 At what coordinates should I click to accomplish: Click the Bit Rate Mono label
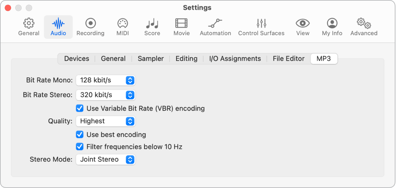coord(50,80)
